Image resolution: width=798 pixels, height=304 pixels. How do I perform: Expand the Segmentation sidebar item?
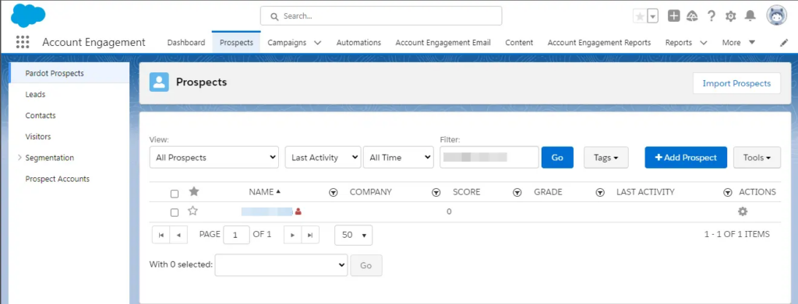(x=19, y=157)
